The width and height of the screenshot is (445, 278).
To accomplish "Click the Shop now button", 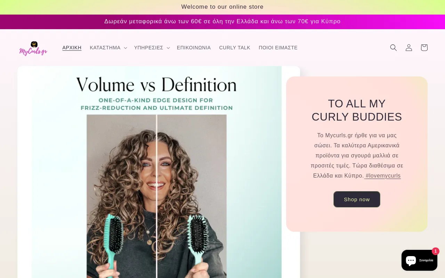I will [357, 199].
